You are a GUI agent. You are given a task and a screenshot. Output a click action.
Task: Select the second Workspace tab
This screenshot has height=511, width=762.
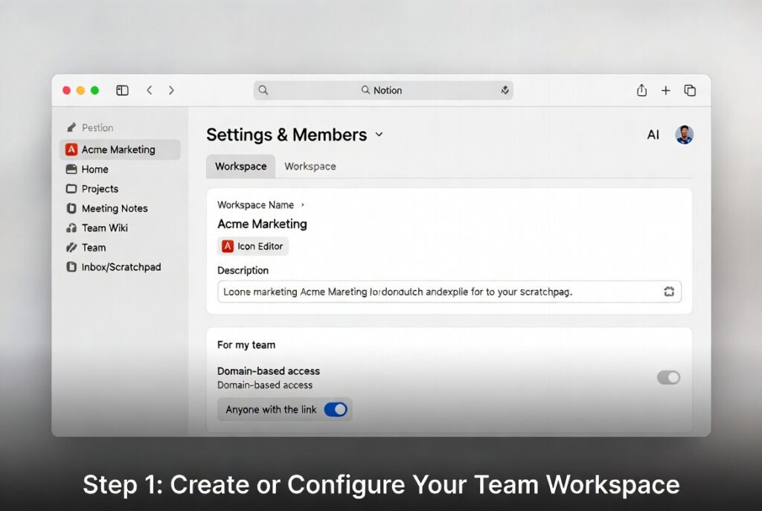coord(310,166)
